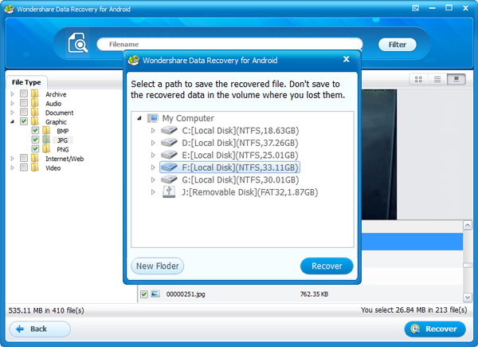Click the Back button

[x=40, y=329]
